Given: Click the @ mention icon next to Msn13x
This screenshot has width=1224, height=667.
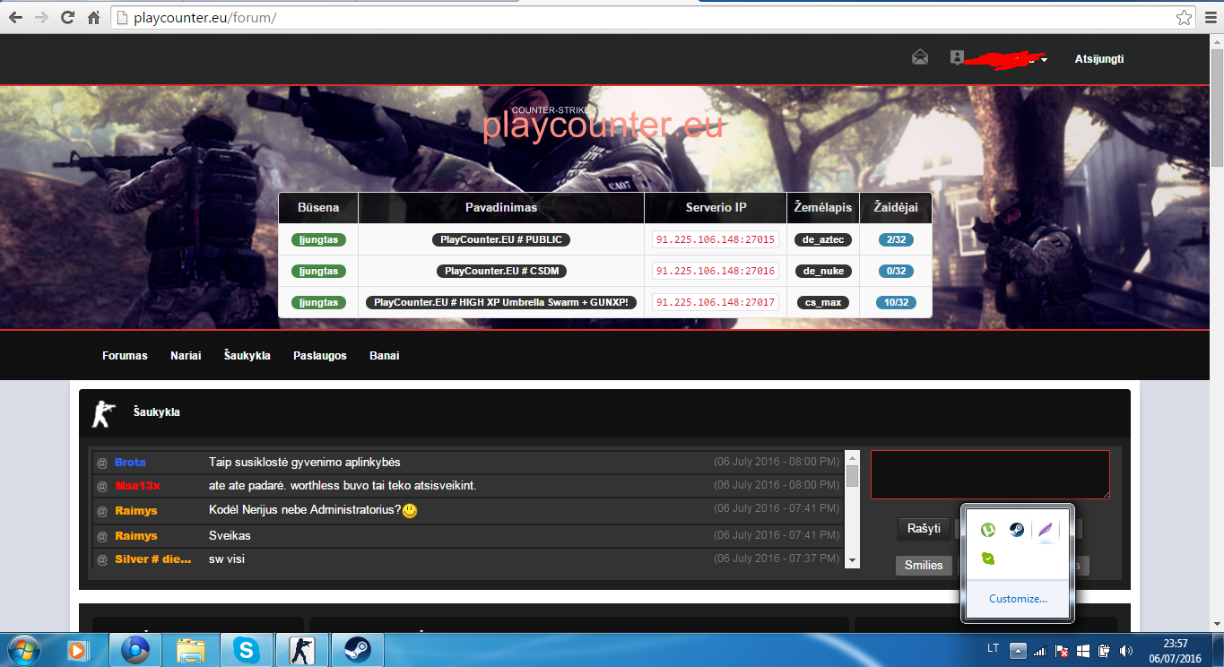Looking at the screenshot, I should pos(102,486).
